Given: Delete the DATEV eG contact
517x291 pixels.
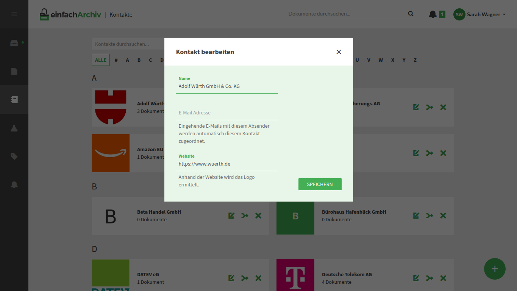Looking at the screenshot, I should pyautogui.click(x=258, y=278).
